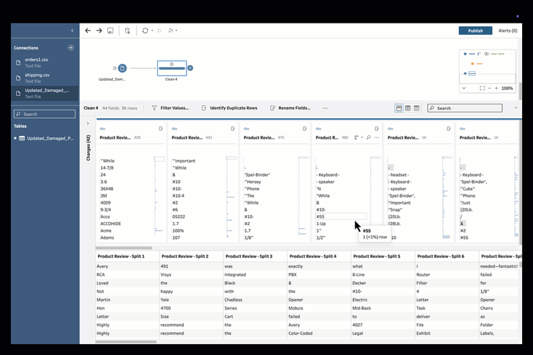Viewport: 533px width, 355px height.
Task: Click the Abc type icon on 975 card
Action: pyautogui.click(x=247, y=129)
